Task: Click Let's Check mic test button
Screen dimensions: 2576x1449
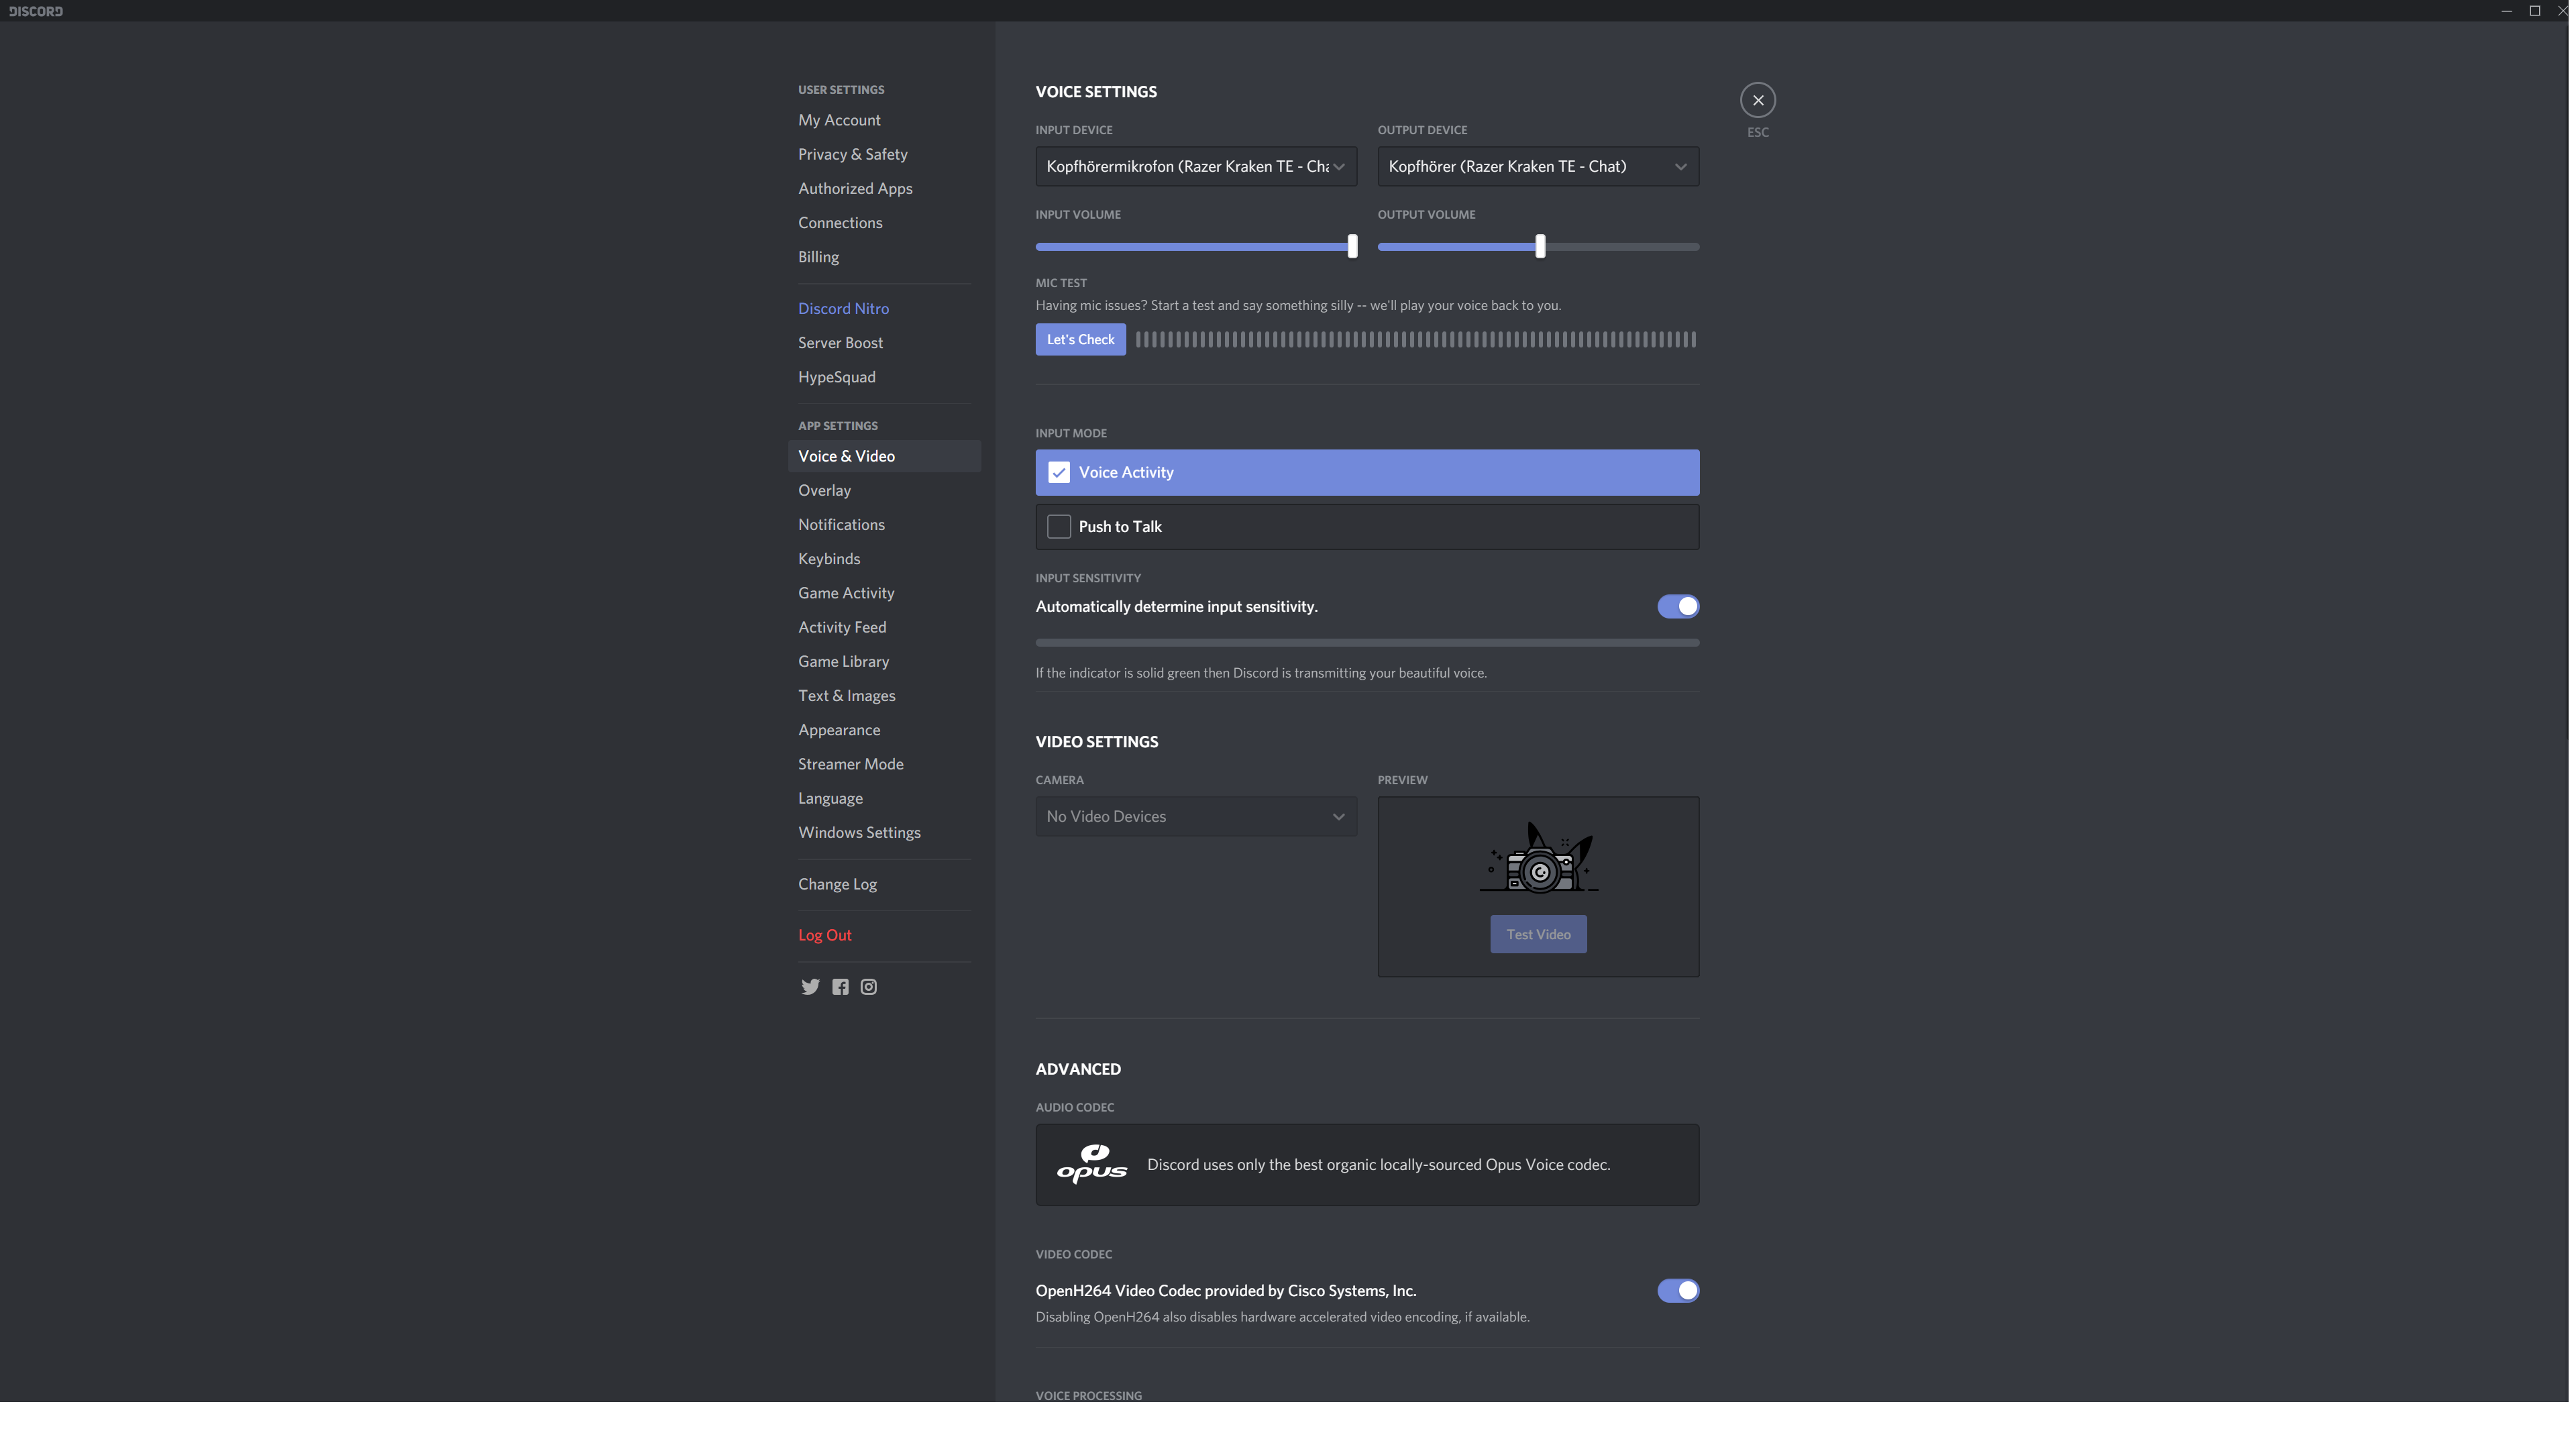Action: coord(1080,339)
